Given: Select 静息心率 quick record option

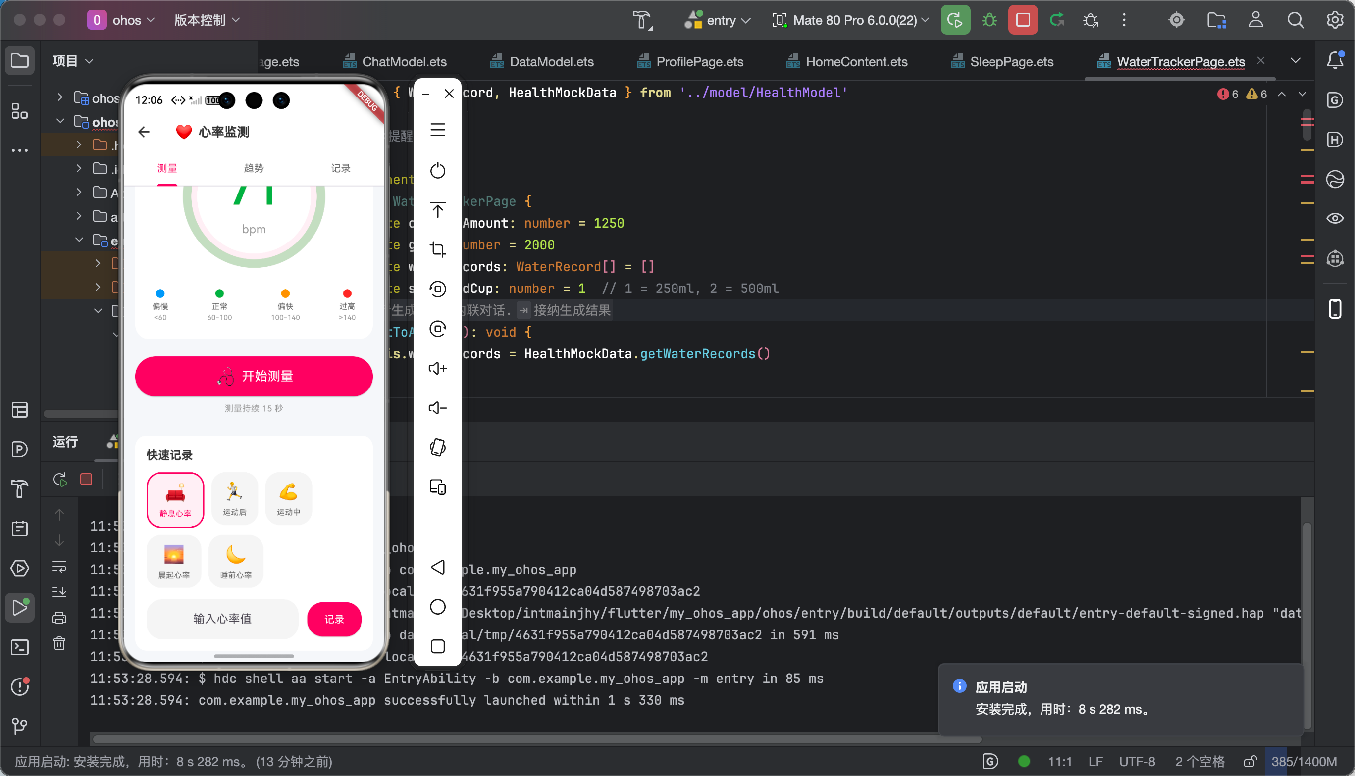Looking at the screenshot, I should [175, 500].
